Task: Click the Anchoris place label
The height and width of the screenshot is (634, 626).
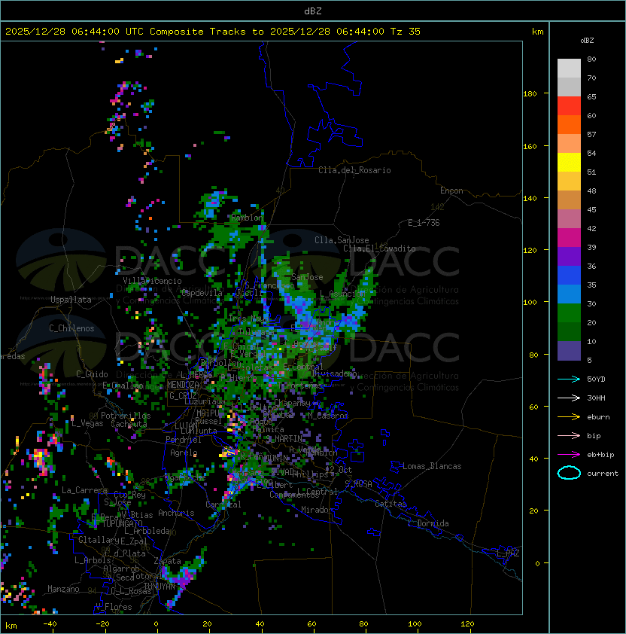Action: [176, 513]
